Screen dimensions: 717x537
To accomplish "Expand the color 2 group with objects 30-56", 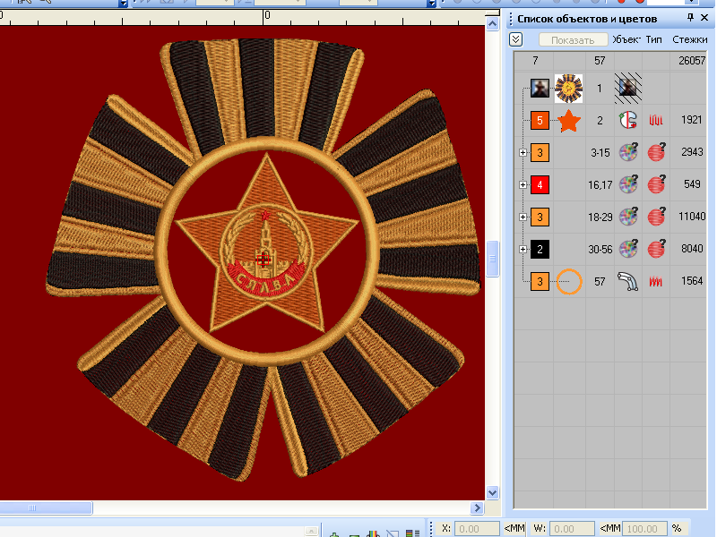I will pos(523,250).
